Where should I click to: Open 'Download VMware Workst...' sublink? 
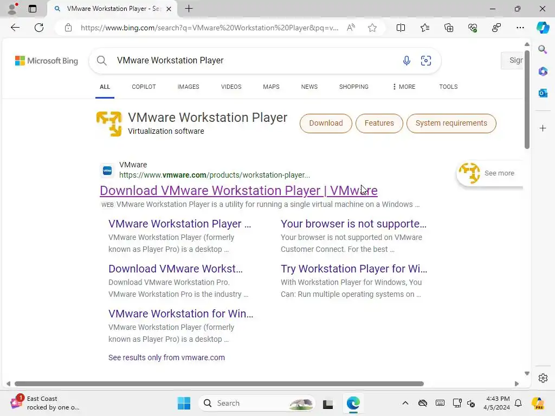(x=176, y=269)
